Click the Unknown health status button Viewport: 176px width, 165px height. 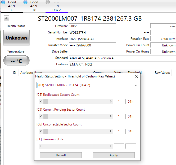coord(16,38)
